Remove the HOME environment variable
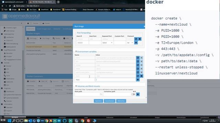Viewport: 220px width, 123px height. click(141, 65)
